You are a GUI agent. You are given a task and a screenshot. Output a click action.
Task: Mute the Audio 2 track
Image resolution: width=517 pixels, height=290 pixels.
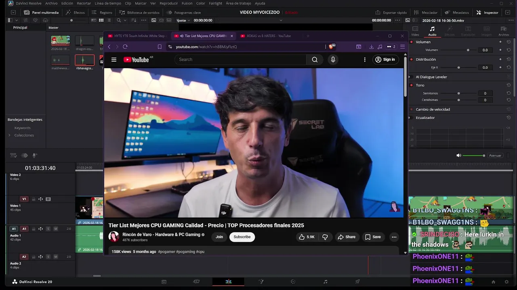[x=56, y=257]
